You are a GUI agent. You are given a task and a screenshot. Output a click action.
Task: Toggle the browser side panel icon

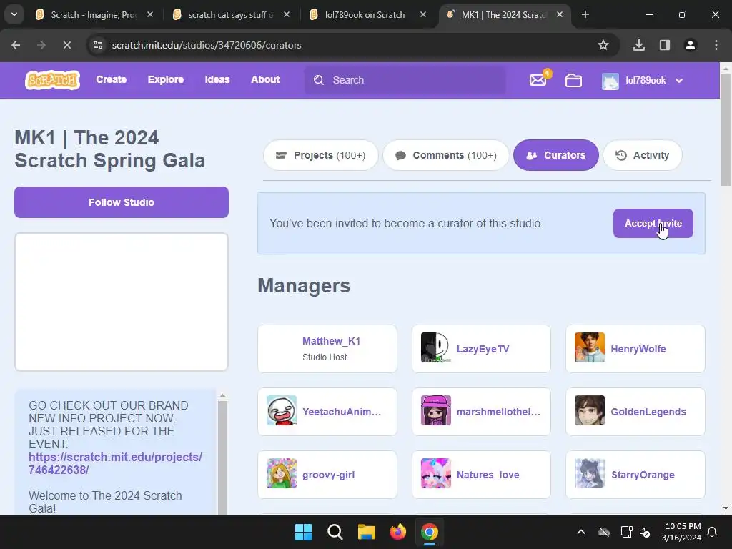click(664, 45)
